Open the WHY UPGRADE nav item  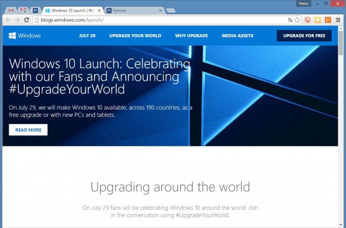(x=192, y=36)
